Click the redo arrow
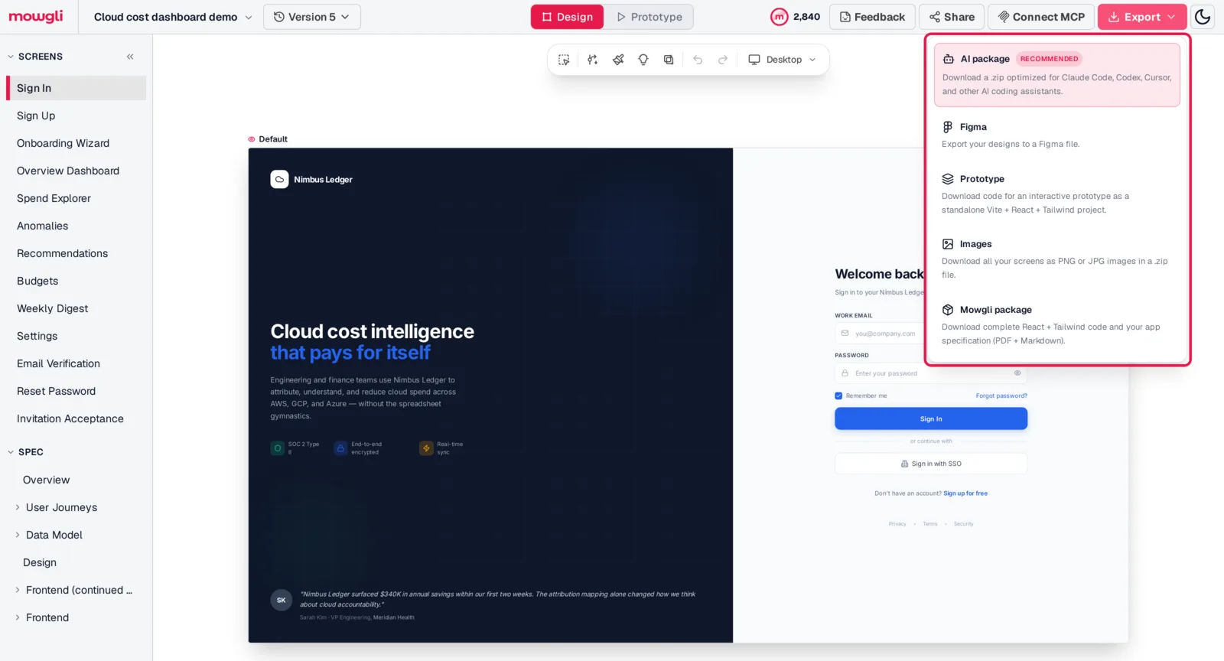This screenshot has width=1224, height=661. (723, 60)
